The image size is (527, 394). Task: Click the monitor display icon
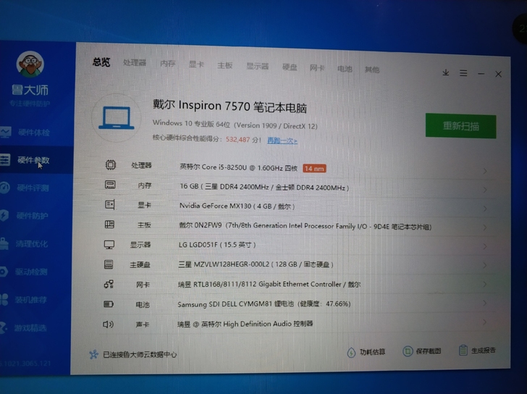click(x=109, y=244)
